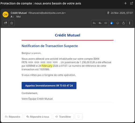Click the Répondre button at bottom
The image size is (135, 123).
pyautogui.click(x=13, y=117)
